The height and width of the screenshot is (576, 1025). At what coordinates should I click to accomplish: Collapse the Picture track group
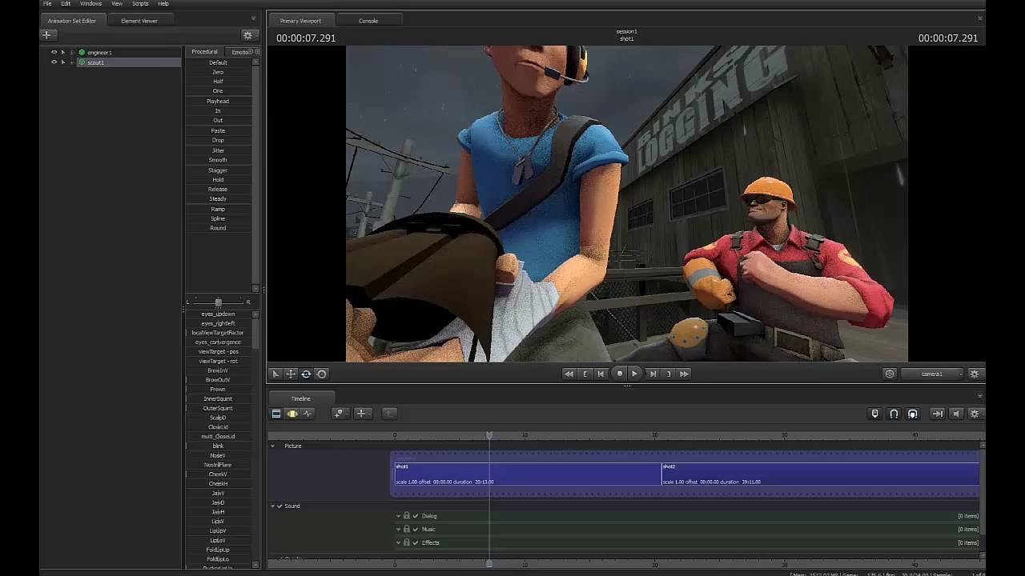tap(272, 446)
